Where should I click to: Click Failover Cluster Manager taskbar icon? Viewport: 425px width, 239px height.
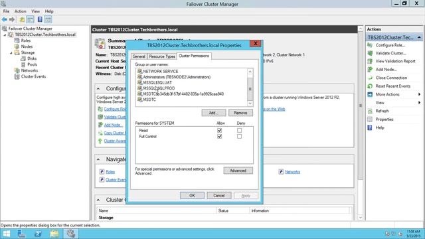point(71,234)
